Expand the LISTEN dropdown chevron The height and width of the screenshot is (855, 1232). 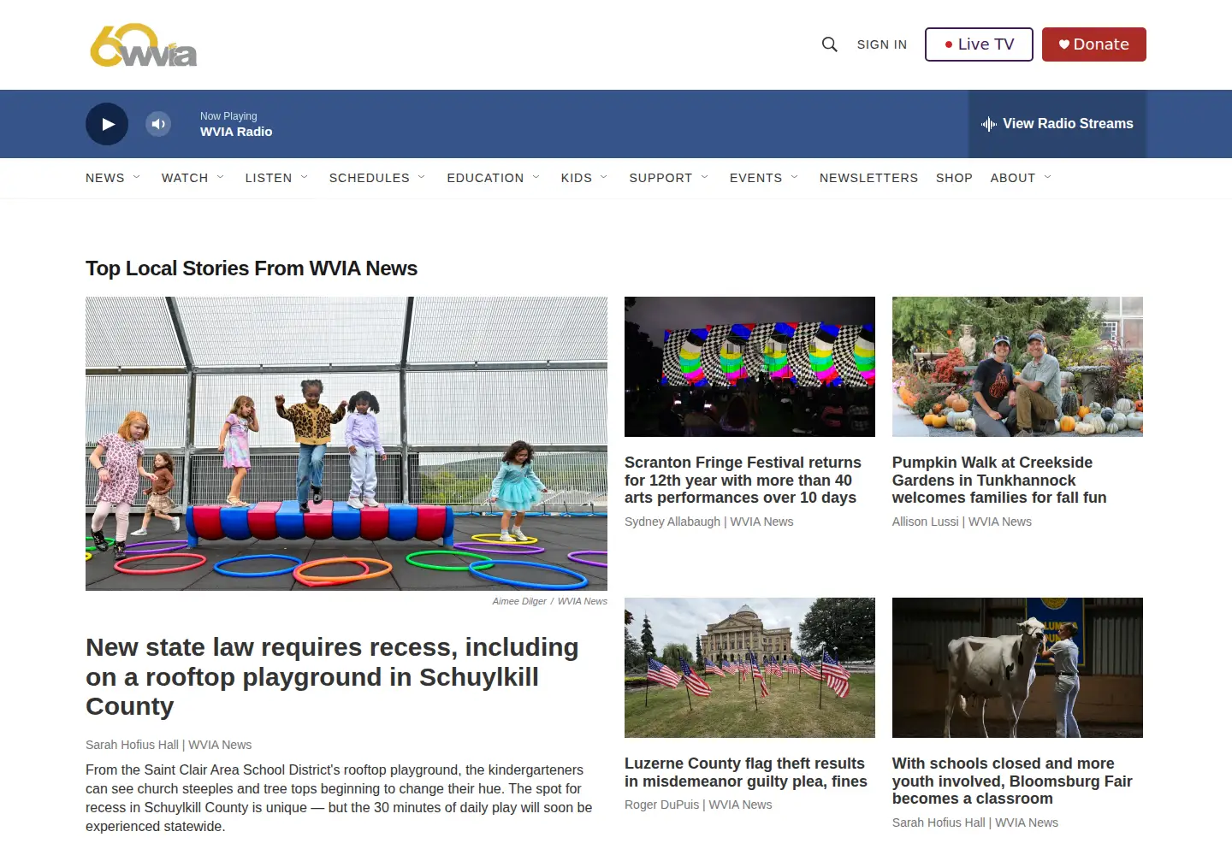(305, 177)
